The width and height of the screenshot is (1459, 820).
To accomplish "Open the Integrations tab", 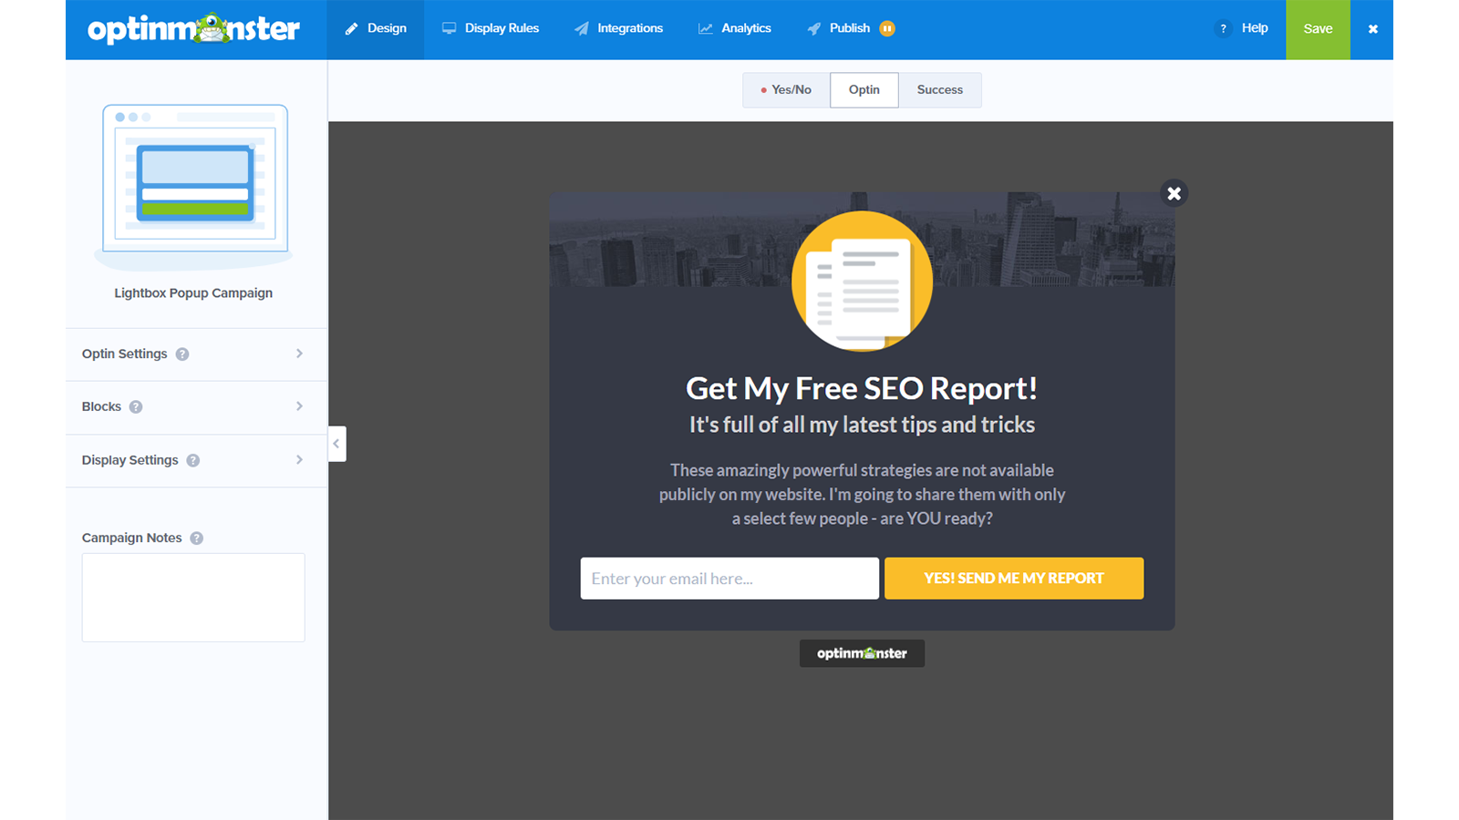I will [618, 29].
